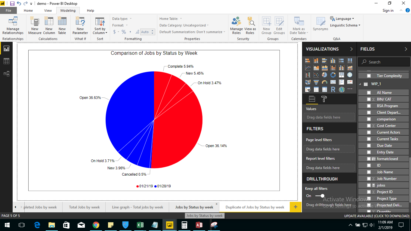
Task: Collapse the Visualizations pane with chevron
Action: 351,49
